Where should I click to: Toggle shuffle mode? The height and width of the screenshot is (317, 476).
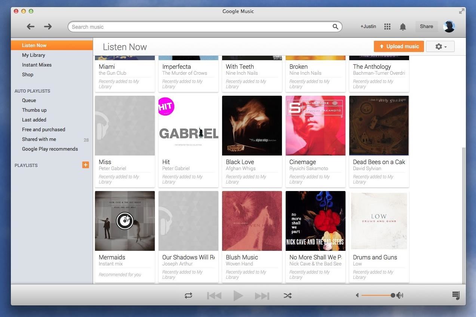coord(287,295)
